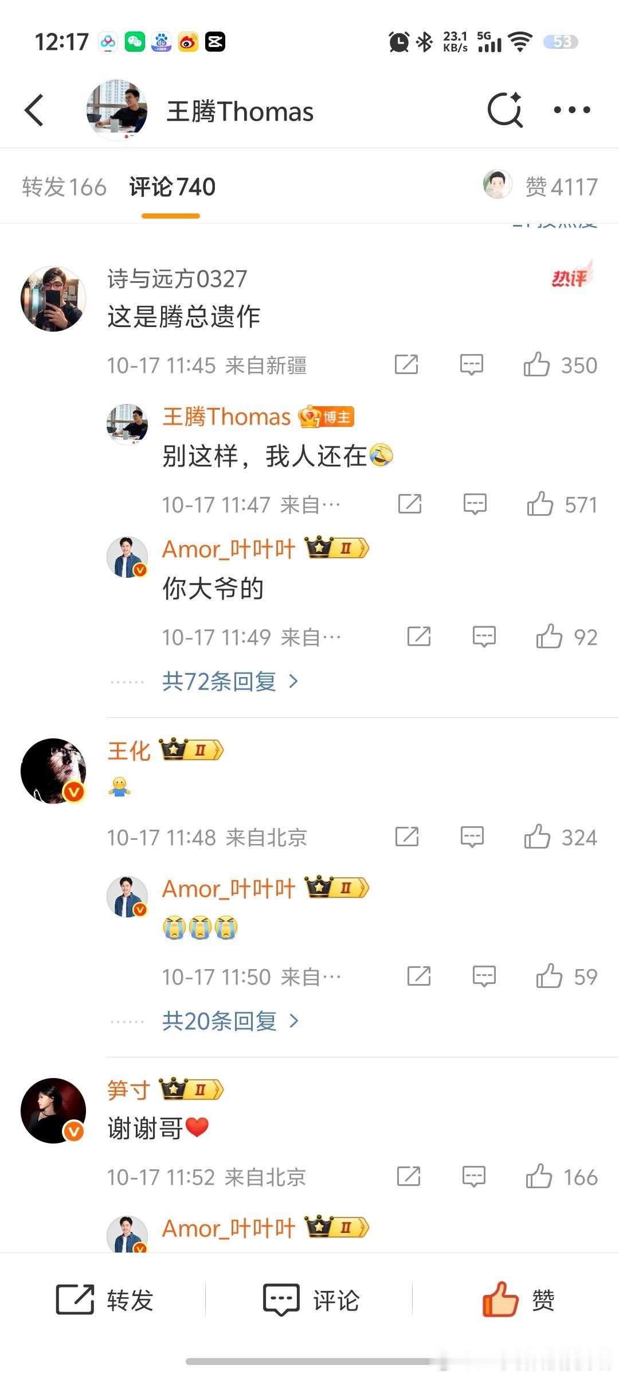
Task: Toggle the bottom 赞 like button
Action: tap(518, 1300)
